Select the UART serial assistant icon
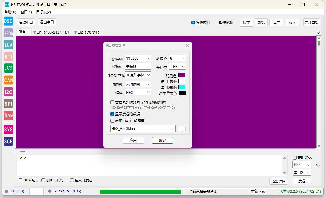 pyautogui.click(x=9, y=68)
